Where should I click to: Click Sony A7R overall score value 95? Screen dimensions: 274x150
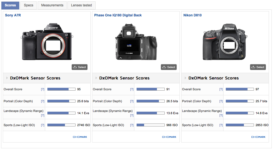pos(79,89)
